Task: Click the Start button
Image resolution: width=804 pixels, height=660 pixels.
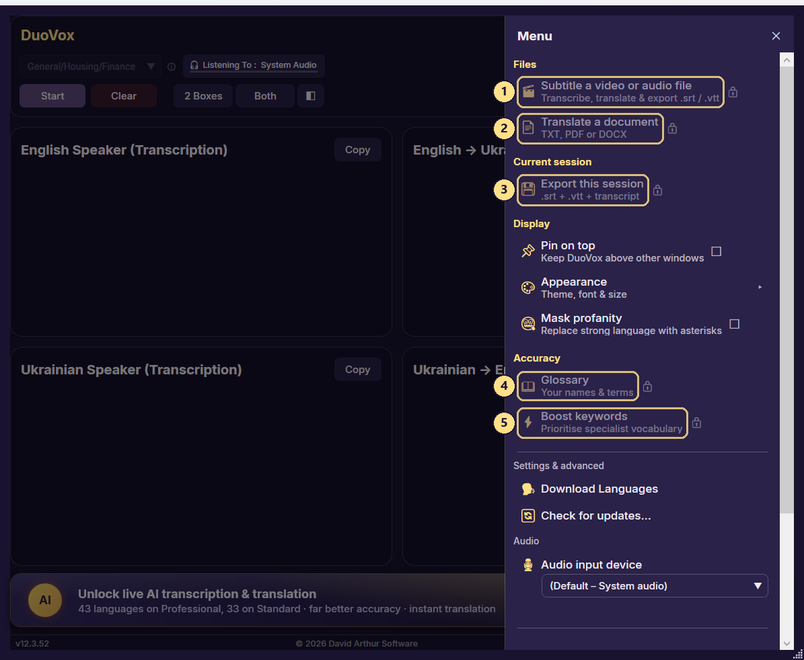Action: click(x=52, y=95)
